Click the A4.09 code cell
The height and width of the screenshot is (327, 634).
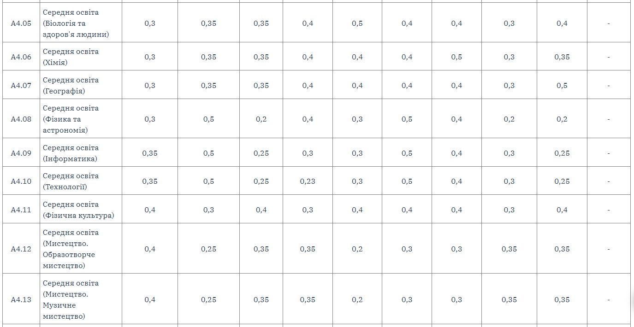21,153
